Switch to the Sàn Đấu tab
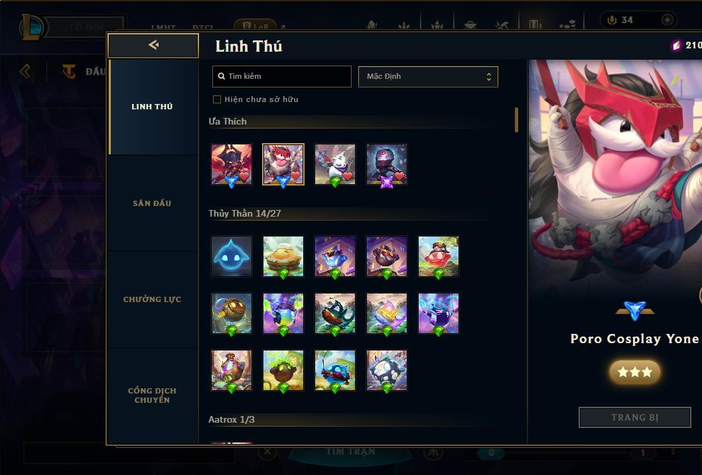 coord(152,203)
